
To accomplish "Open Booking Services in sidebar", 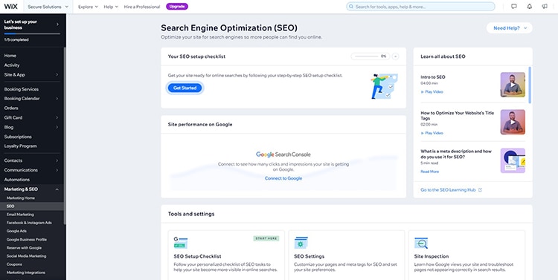I will point(22,89).
